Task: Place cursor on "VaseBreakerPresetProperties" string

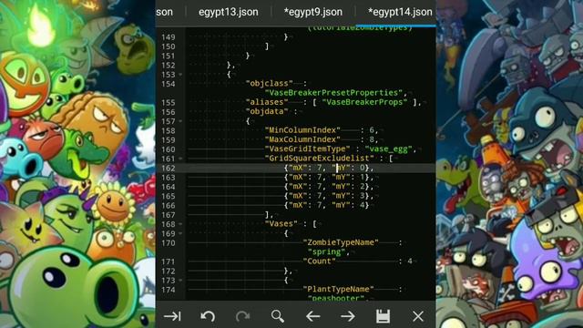Action: click(x=335, y=93)
